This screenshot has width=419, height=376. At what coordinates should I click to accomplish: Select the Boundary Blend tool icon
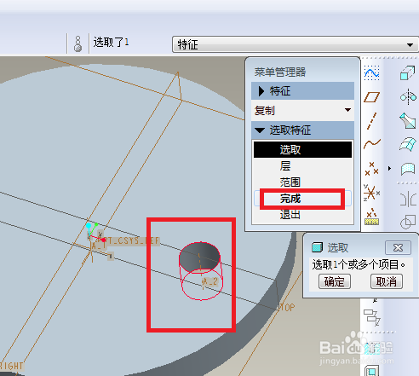tap(408, 144)
